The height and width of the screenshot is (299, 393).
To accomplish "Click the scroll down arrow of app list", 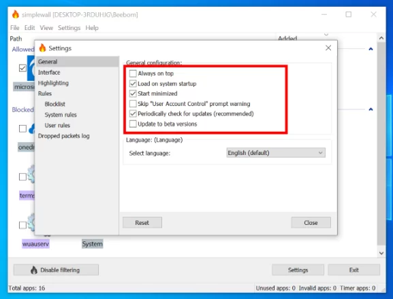I will click(381, 253).
